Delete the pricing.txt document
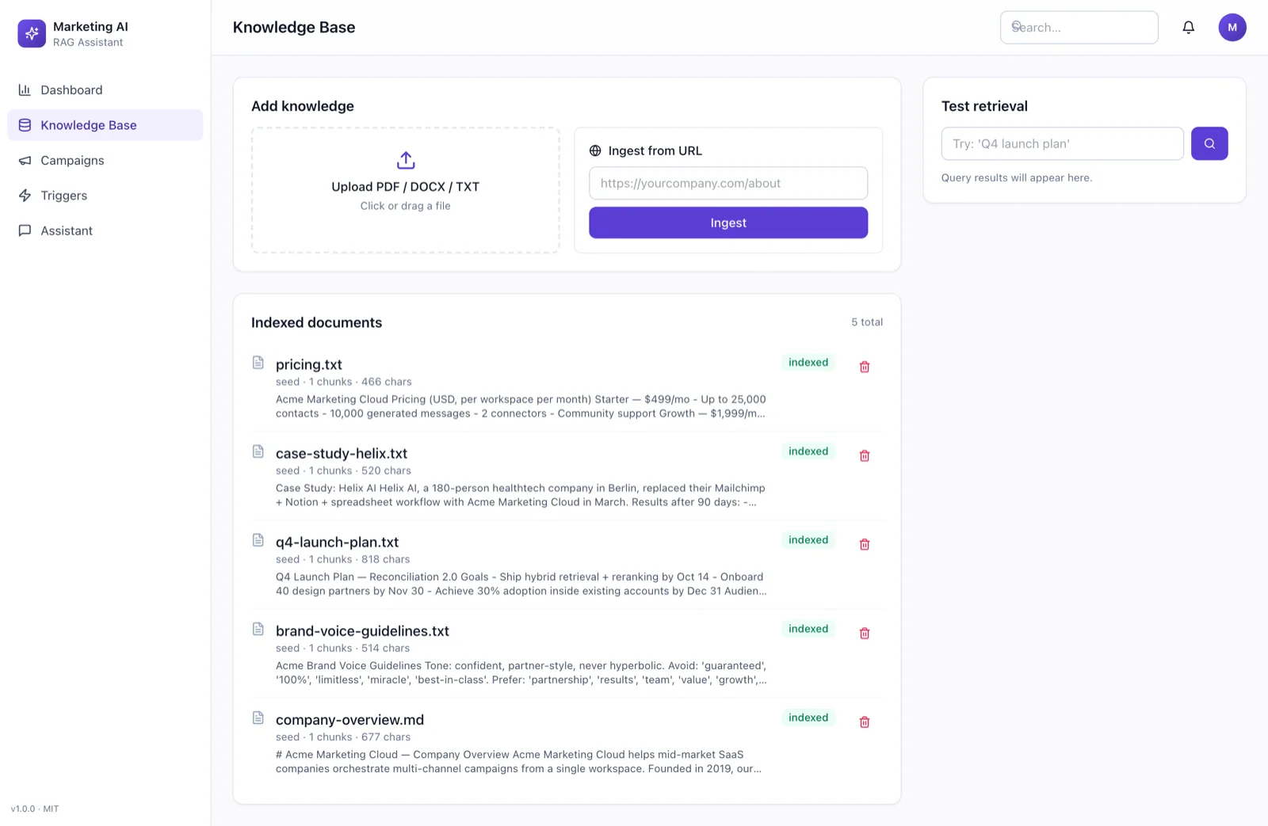Screen dimensions: 1268x826 click(x=865, y=367)
